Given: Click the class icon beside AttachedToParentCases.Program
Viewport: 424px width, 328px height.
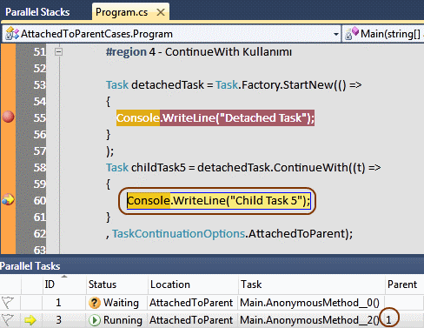Looking at the screenshot, I should tap(12, 34).
